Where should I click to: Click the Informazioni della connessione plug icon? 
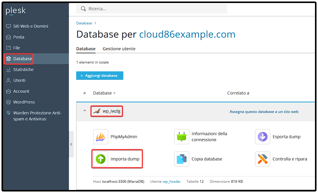(x=181, y=137)
